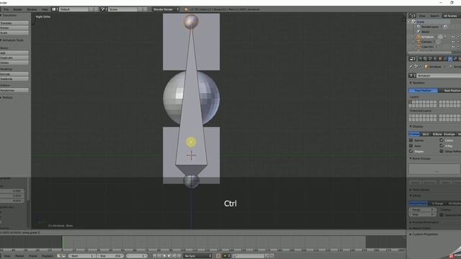Select B-Bone display type
The height and width of the screenshot is (259, 461).
point(437,135)
